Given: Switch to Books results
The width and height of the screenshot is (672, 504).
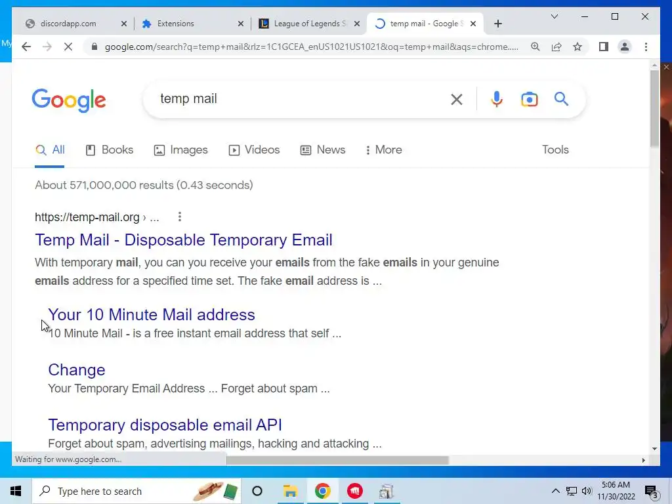Looking at the screenshot, I should [110, 150].
